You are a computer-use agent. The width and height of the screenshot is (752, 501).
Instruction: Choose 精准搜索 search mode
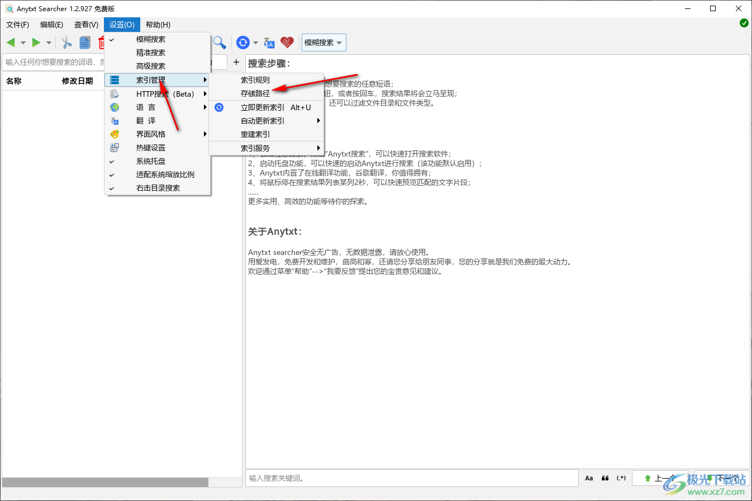click(158, 53)
